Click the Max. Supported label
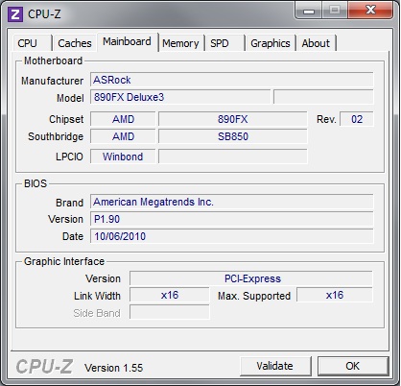Image resolution: width=401 pixels, height=386 pixels. [254, 296]
